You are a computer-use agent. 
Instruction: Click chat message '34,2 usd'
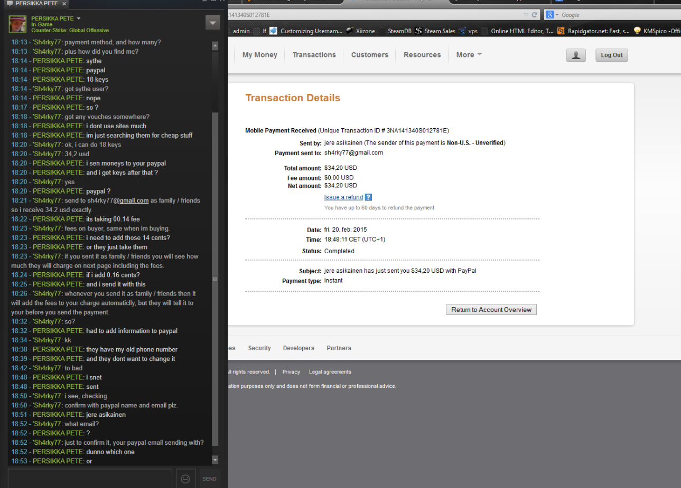pos(77,154)
